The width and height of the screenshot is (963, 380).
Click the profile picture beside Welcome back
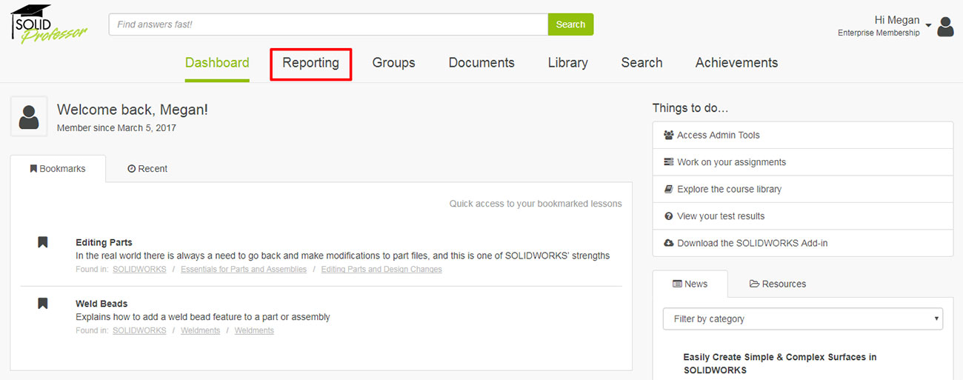click(x=29, y=116)
